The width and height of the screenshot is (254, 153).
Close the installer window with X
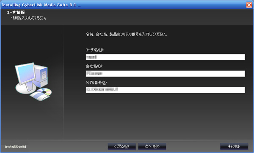249,5
